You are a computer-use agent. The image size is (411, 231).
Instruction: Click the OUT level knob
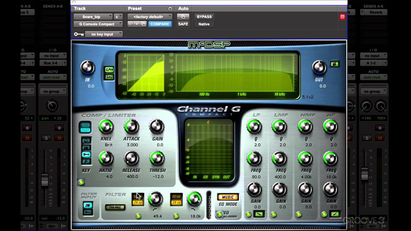[x=319, y=67]
